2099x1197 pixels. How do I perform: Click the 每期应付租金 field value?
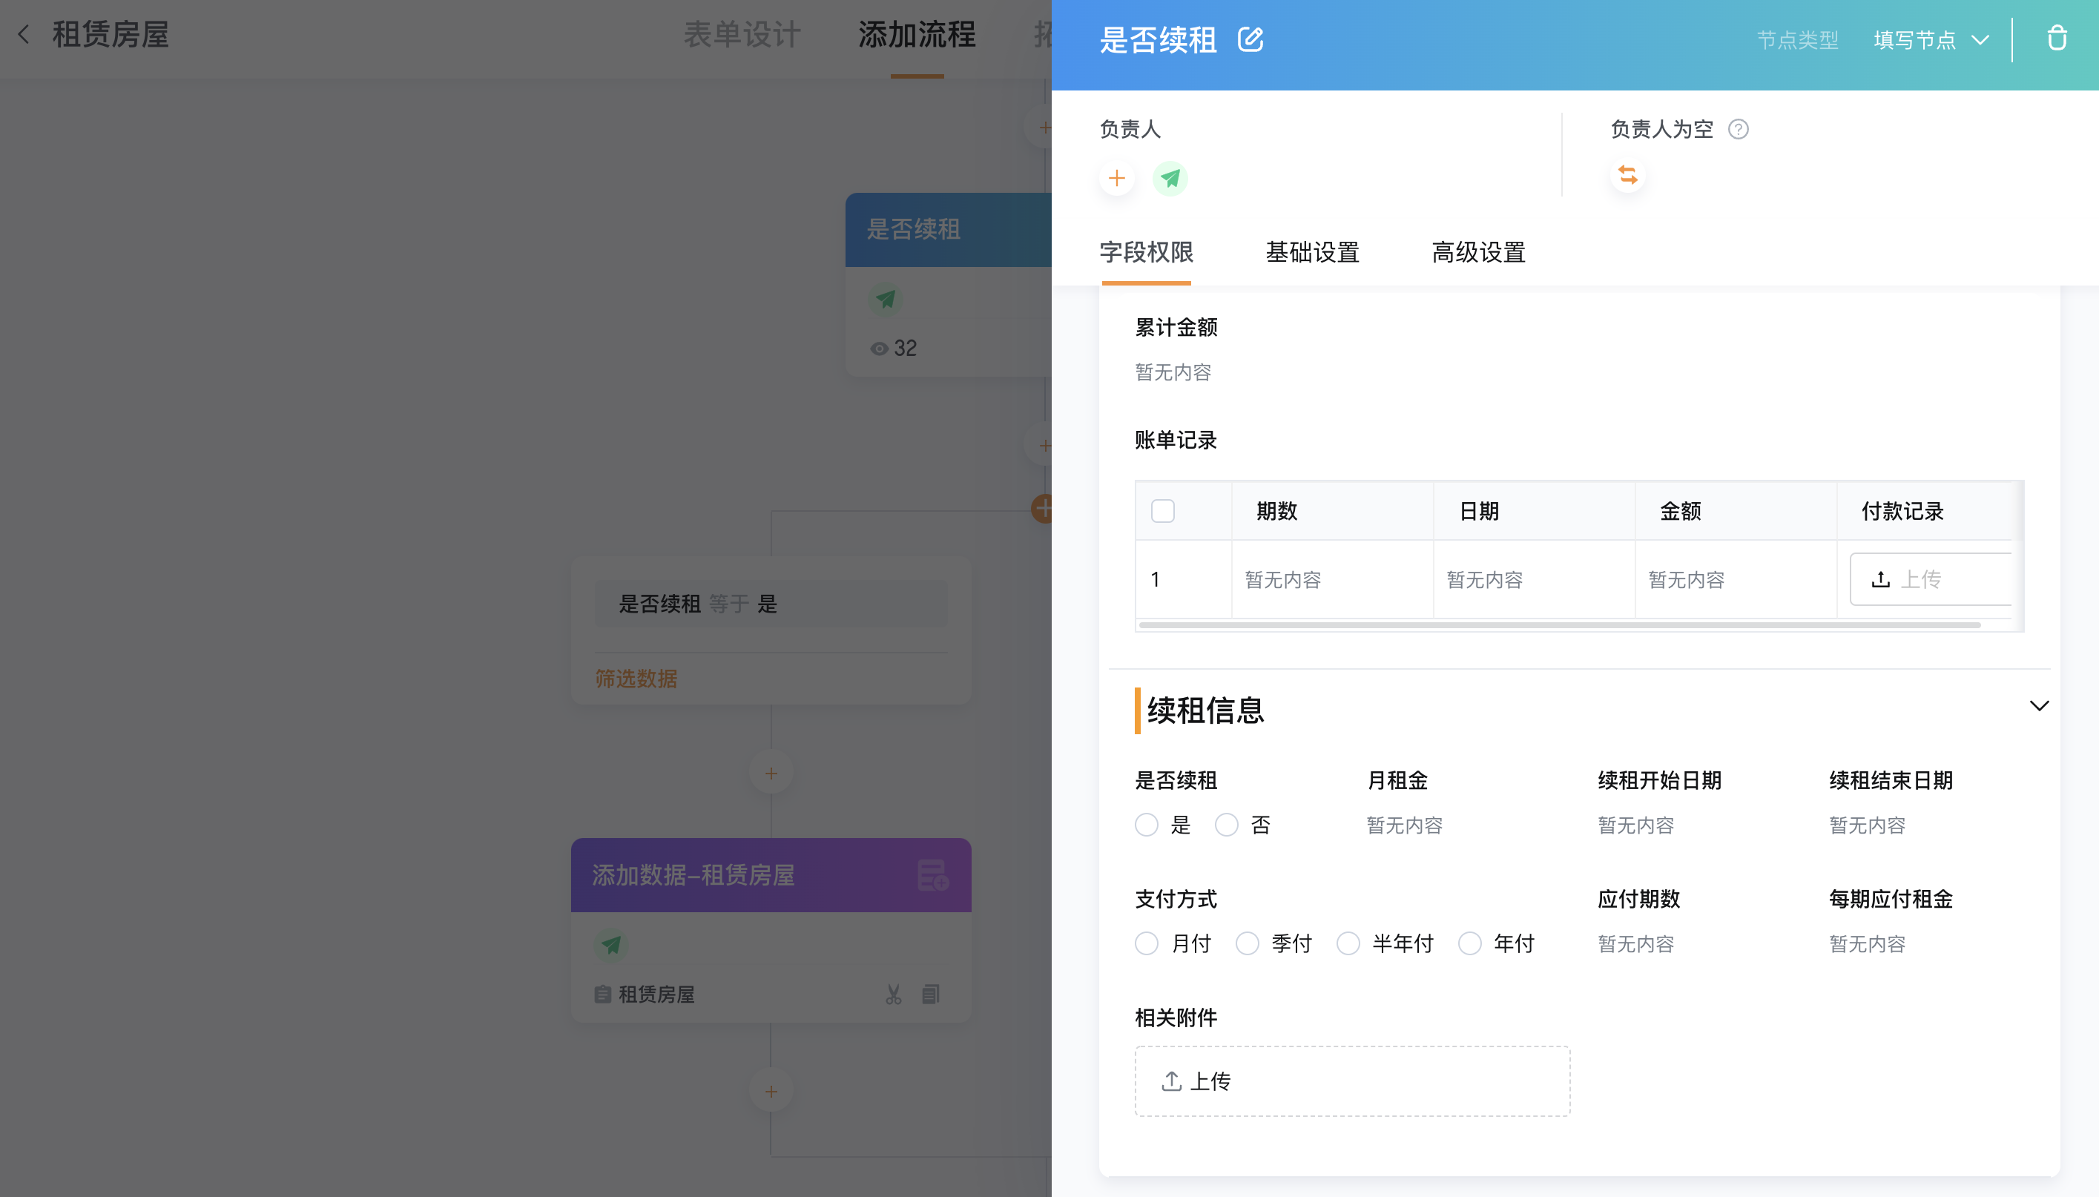pyautogui.click(x=1866, y=944)
